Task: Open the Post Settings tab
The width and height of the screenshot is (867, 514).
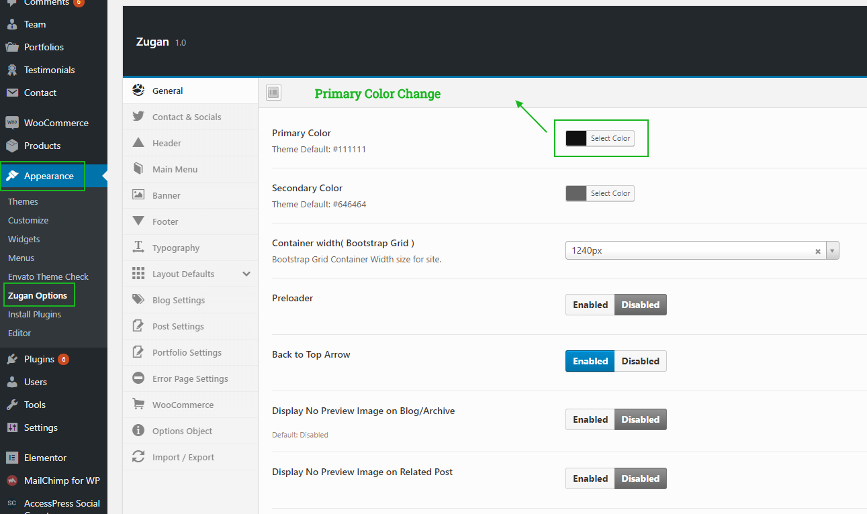Action: (x=190, y=326)
